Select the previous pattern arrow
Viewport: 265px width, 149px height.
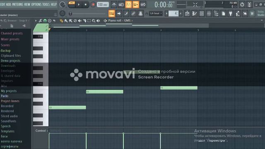tap(166, 14)
